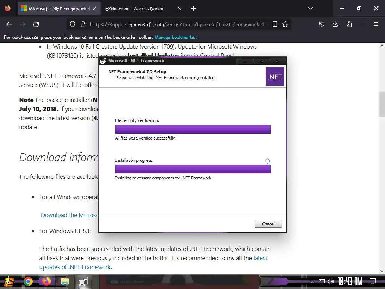Image resolution: width=385 pixels, height=289 pixels.
Task: Open the extensions puzzle icon
Action: point(349,24)
